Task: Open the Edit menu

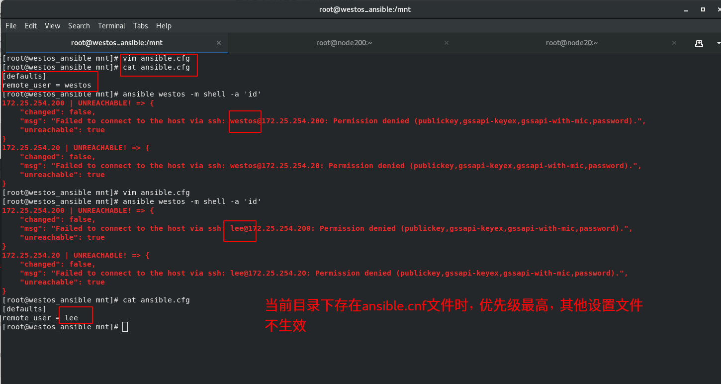Action: [30, 25]
